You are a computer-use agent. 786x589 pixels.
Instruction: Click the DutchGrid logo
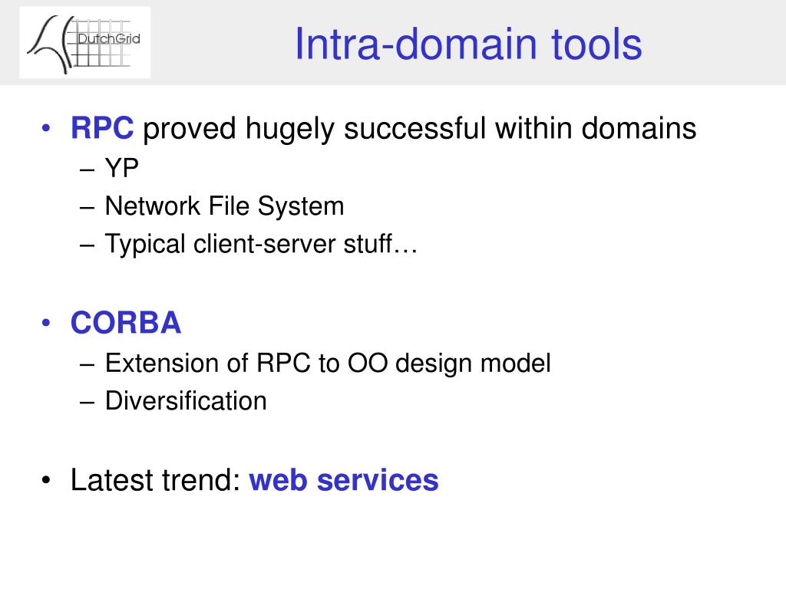[x=84, y=43]
